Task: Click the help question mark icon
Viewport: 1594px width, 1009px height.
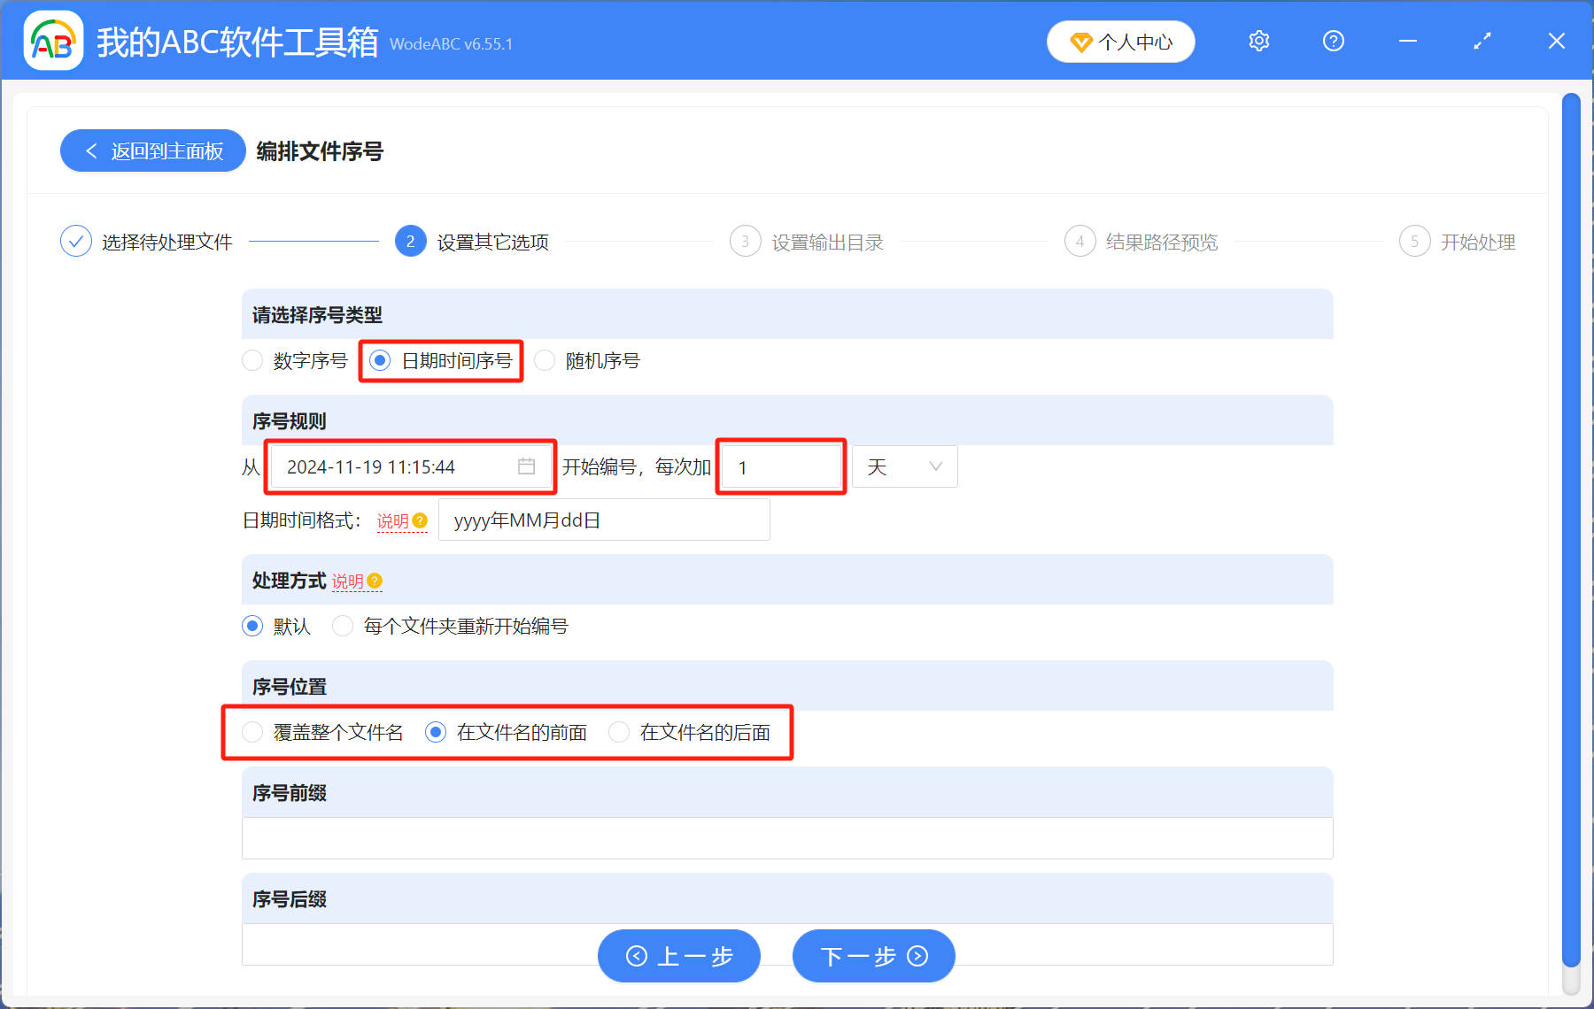Action: point(1333,42)
